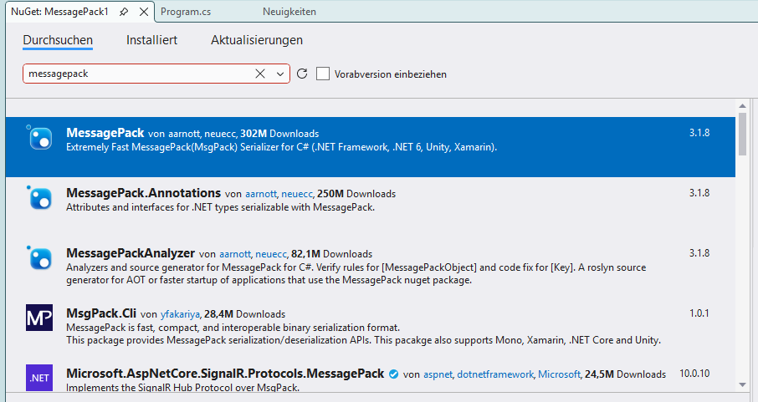The image size is (758, 402).
Task: Click the results list scrollbar down arrow
Action: (743, 385)
